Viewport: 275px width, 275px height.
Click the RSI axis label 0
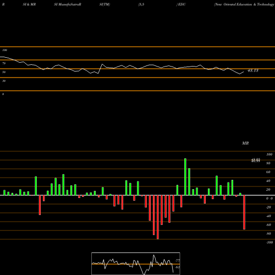(3, 94)
